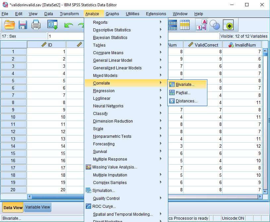Image resolution: width=270 pixels, height=222 pixels.
Task: Select Missing Value Analysis menu item
Action: (126, 167)
